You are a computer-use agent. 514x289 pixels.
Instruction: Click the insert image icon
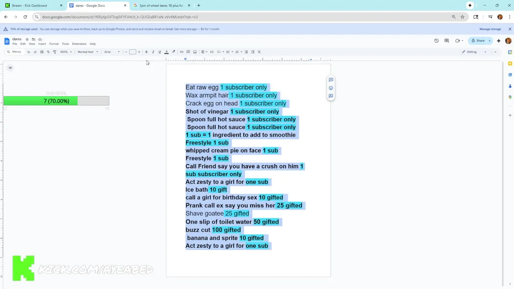click(195, 52)
